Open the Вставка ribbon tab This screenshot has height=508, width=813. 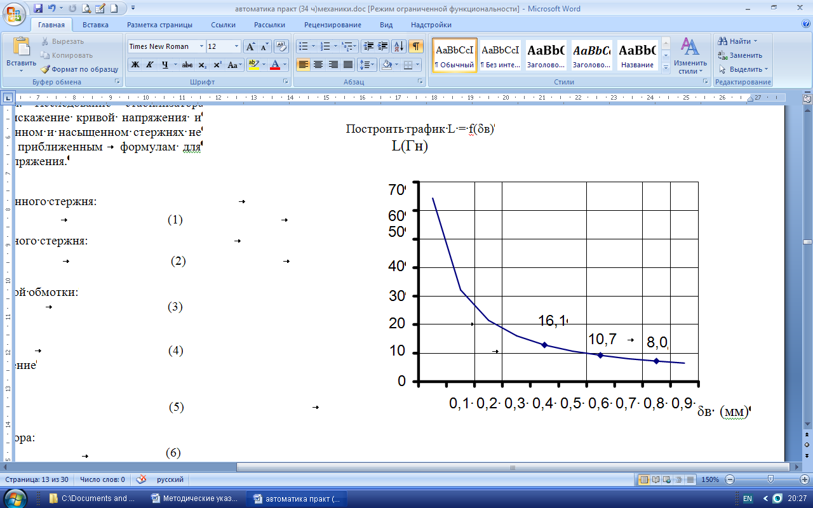tap(95, 25)
